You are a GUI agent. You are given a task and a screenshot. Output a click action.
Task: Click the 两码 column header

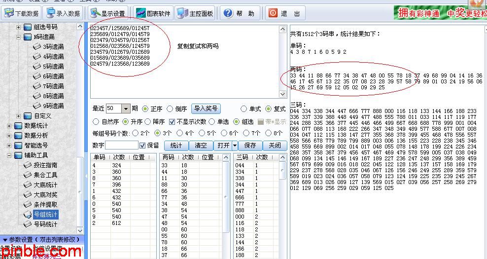[x=169, y=157]
